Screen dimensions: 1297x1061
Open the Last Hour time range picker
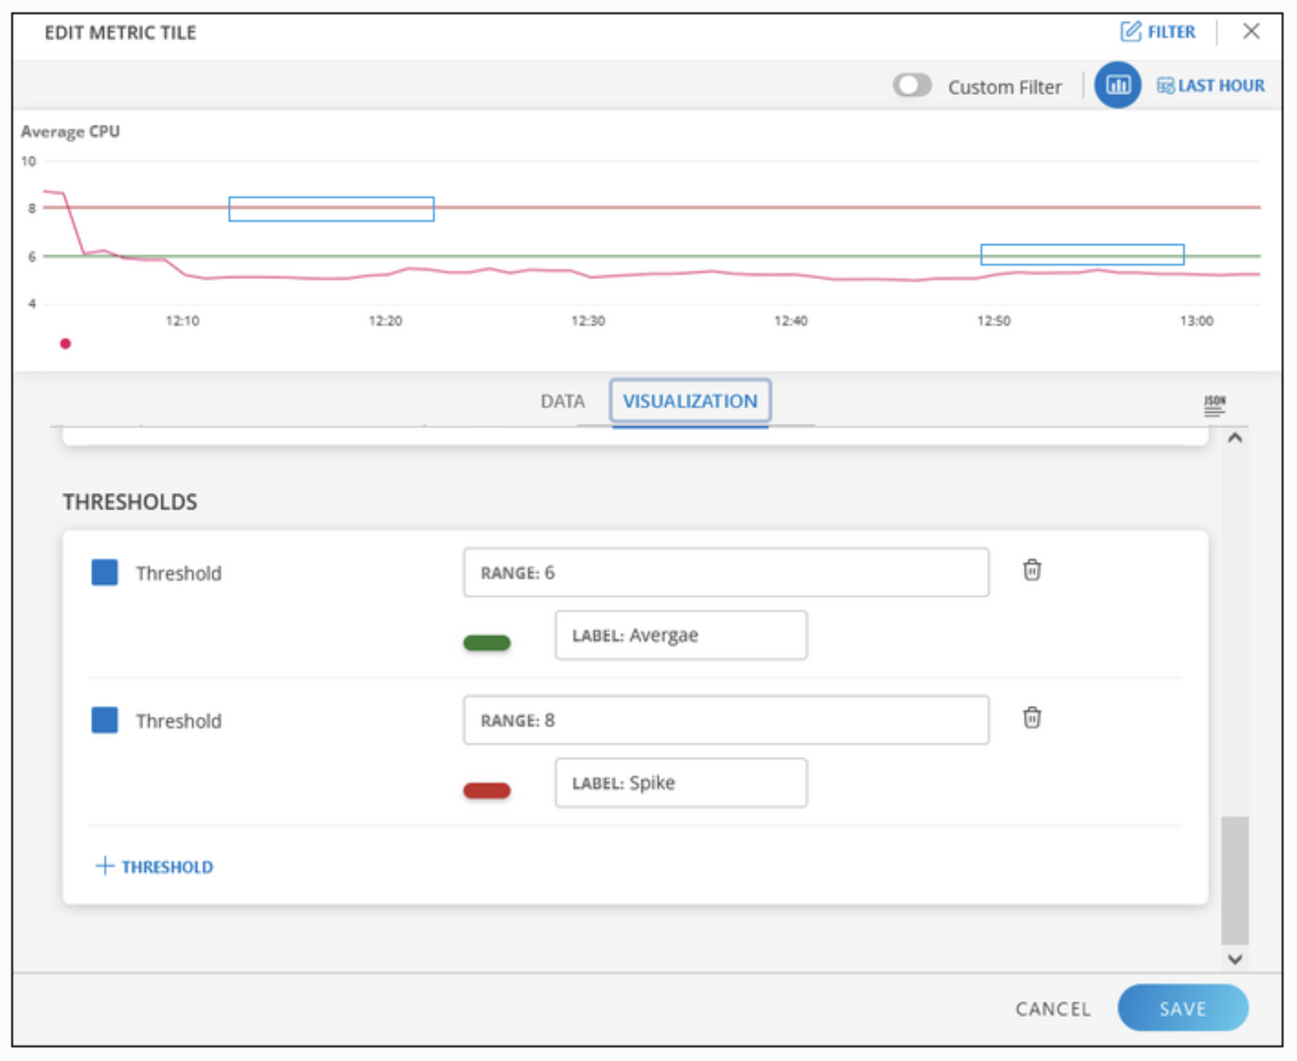[1211, 86]
